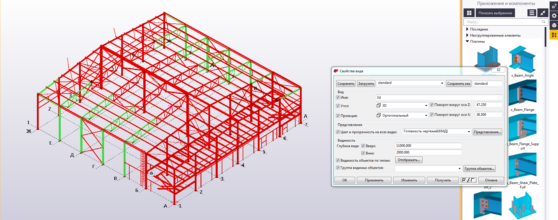Viewport: 558px width, 220px height.
Task: Uncheck the Имя checkbox
Action: click(338, 98)
